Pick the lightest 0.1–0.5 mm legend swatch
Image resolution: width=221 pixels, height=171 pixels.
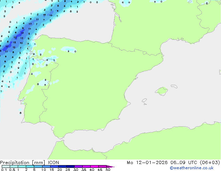(x=6, y=166)
